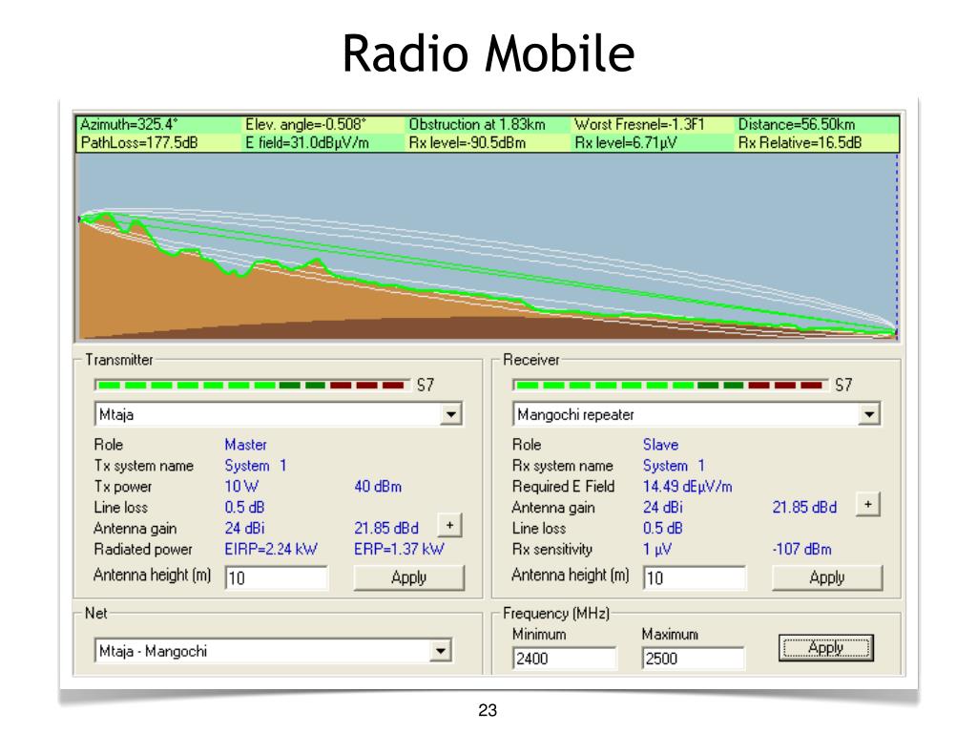
Task: Select the Mtaja transmitter combo box text
Action: pos(116,414)
